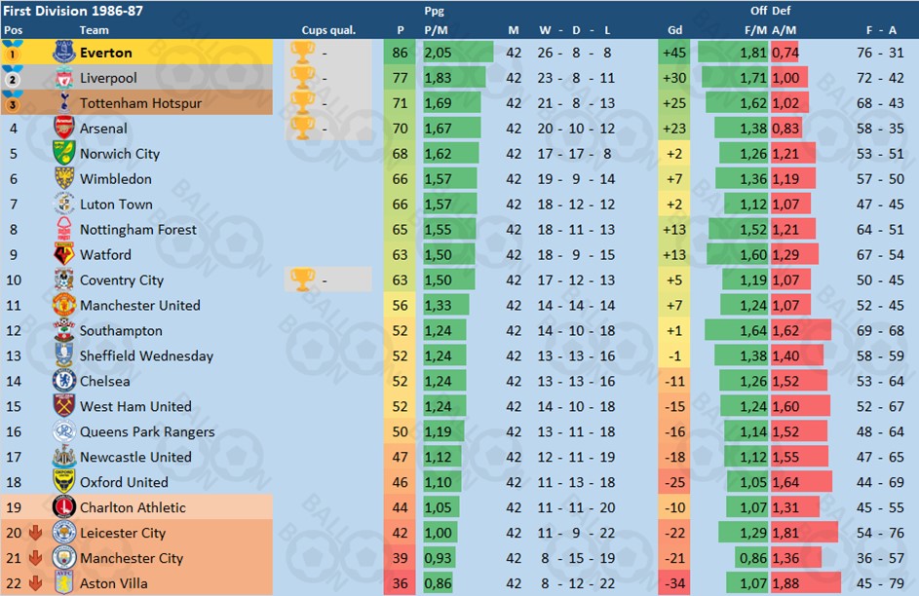This screenshot has height=596, width=919.
Task: Click the Aston Villa relegation arrow
Action: (x=36, y=582)
